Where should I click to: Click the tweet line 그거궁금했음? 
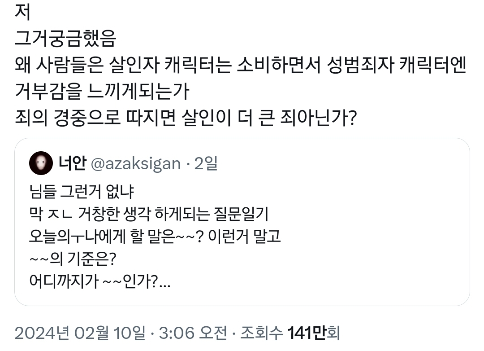pos(65,39)
